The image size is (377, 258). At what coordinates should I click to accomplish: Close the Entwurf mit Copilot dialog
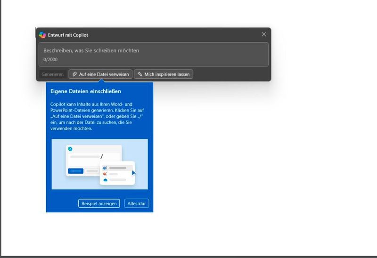(264, 34)
